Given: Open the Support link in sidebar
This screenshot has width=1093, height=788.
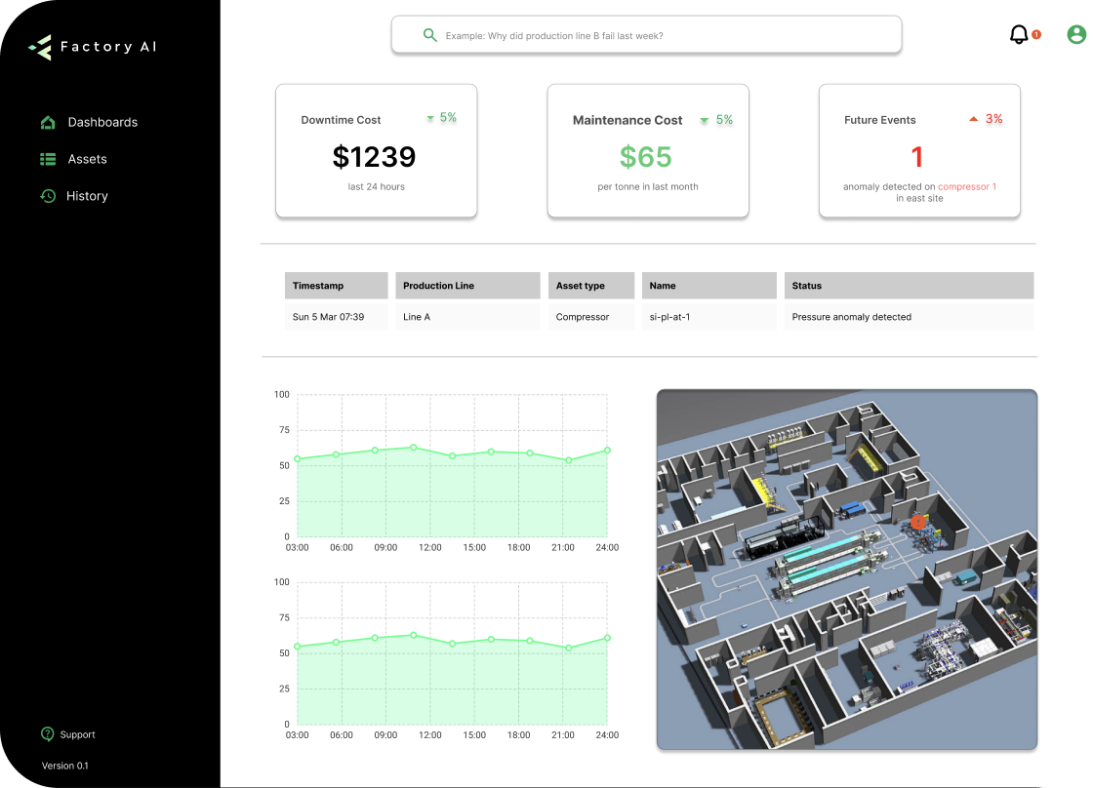Looking at the screenshot, I should 78,734.
